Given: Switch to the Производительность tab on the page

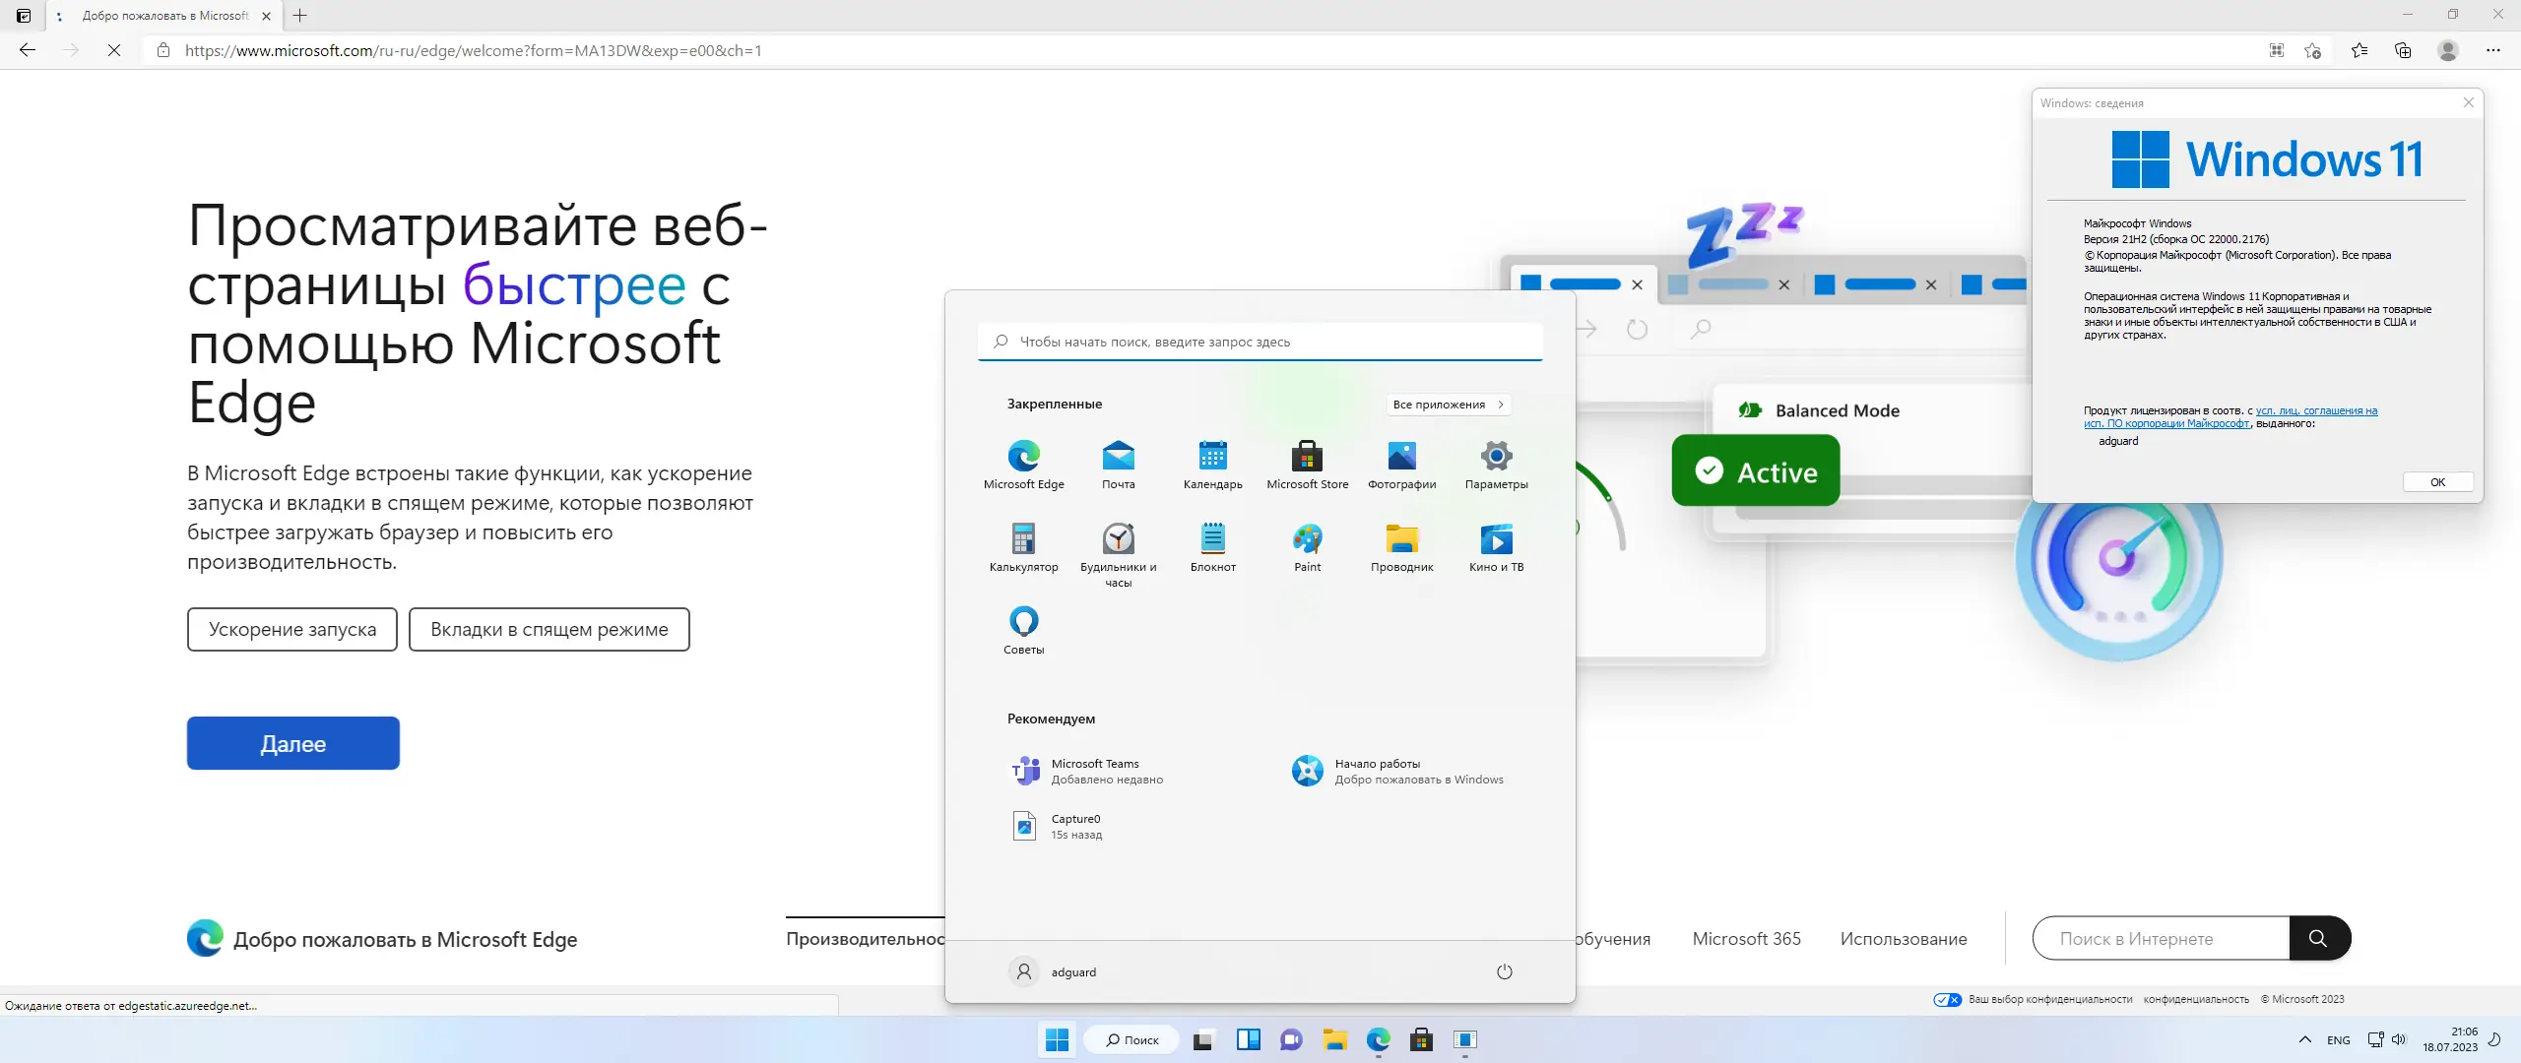Looking at the screenshot, I should [865, 938].
